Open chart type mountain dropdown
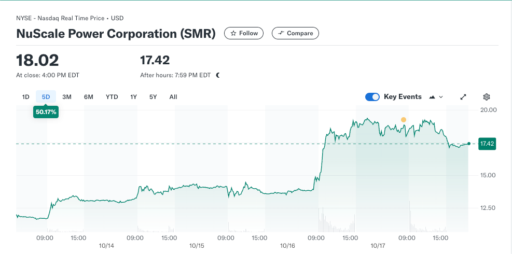The width and height of the screenshot is (512, 254). click(x=436, y=97)
